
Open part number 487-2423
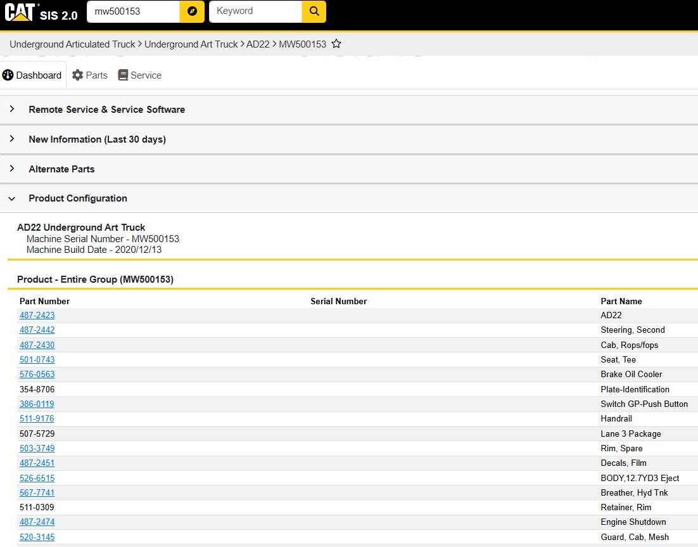tap(37, 315)
